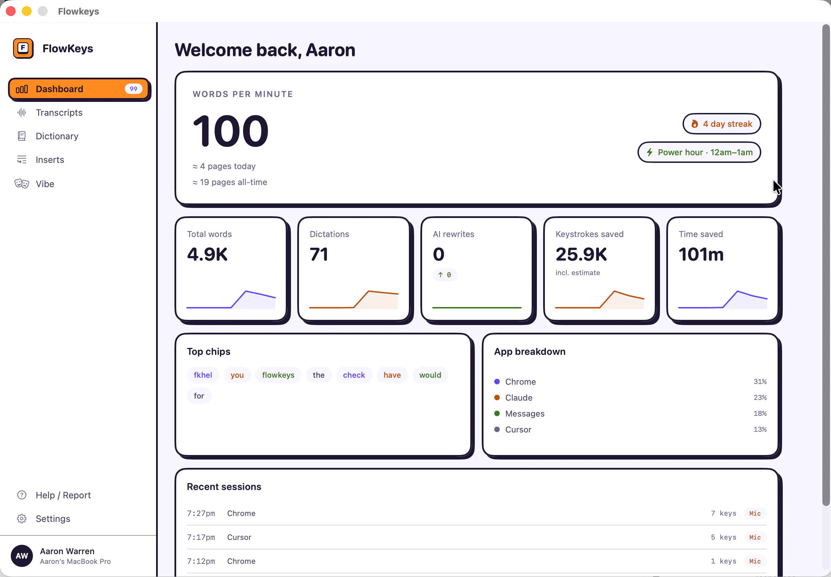The image size is (831, 577).
Task: Click the flame icon in streak badge
Action: pyautogui.click(x=694, y=124)
